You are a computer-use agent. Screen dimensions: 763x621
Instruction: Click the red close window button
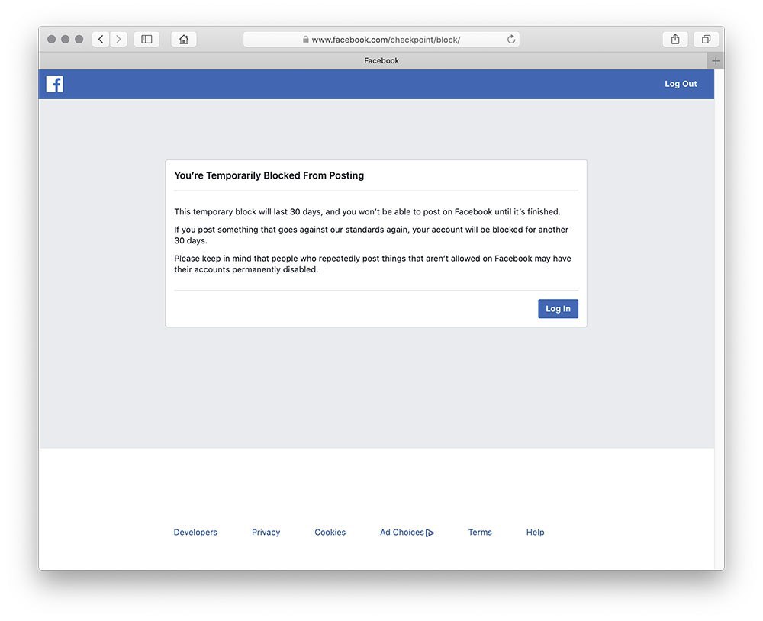pos(52,40)
